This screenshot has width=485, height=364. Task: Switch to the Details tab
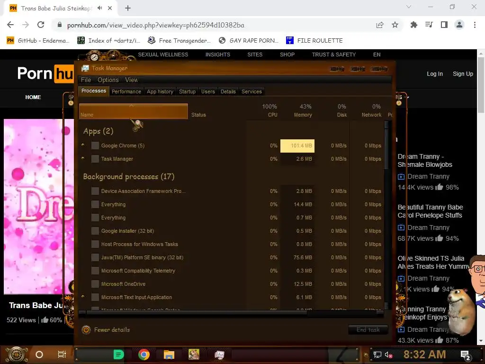tap(228, 91)
